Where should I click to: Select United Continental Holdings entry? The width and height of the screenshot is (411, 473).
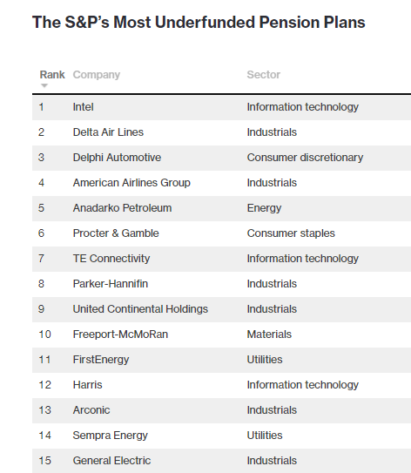coord(140,309)
